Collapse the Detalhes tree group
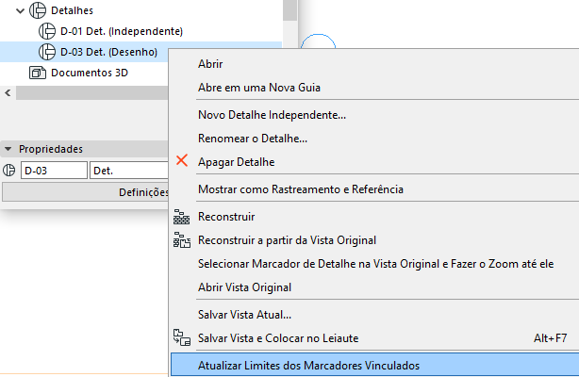The image size is (579, 377). click(x=21, y=10)
